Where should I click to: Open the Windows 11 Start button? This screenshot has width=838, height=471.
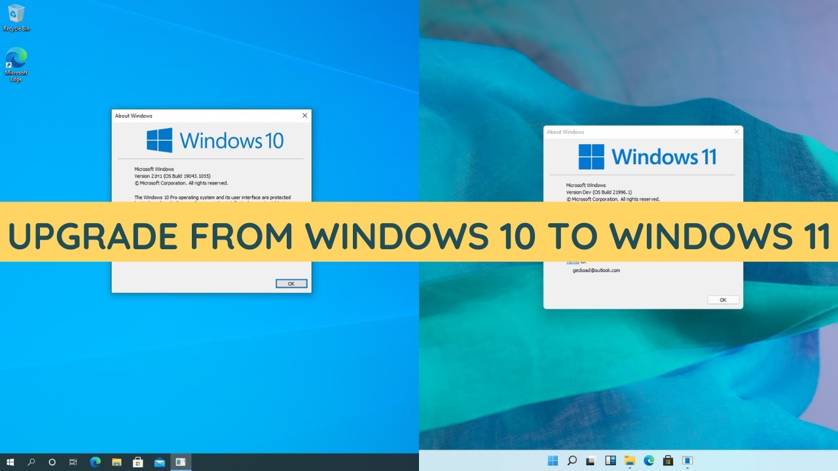(553, 461)
